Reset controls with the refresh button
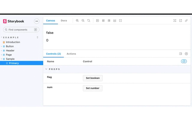 tap(184, 61)
